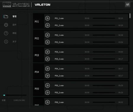The image size is (133, 112).
Task: Click the P06_1.wav file name
Action: click(59, 102)
